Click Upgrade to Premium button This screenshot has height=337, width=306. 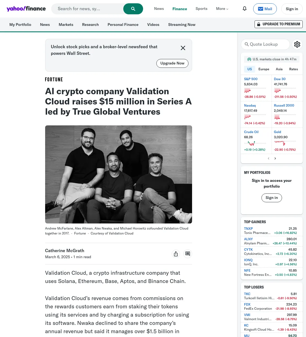coord(278,24)
